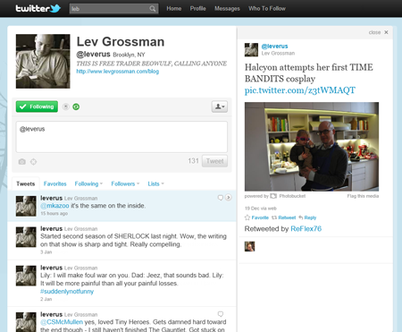Click 'leverus' name on the Lily tweet
402x332 pixels.
click(52, 268)
